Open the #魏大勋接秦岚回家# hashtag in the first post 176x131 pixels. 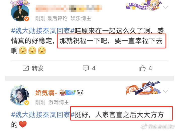pos(43,31)
